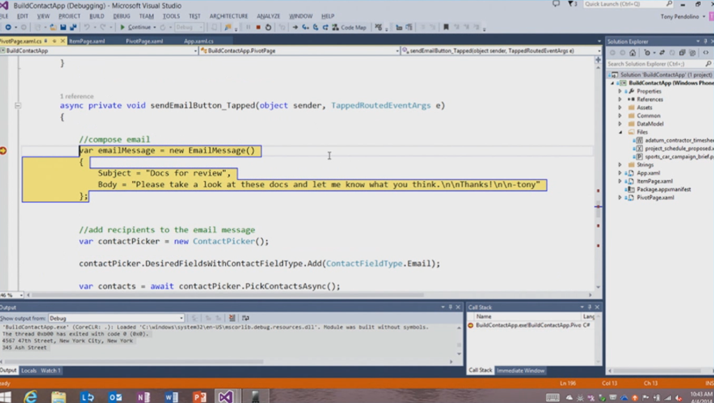
Task: Open Outlook from the taskbar
Action: pos(115,397)
